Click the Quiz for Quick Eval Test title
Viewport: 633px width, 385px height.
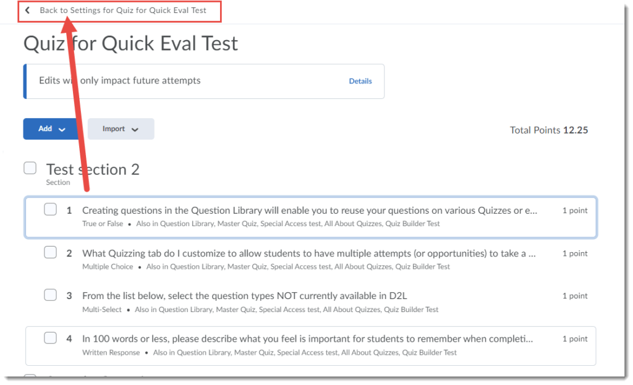pyautogui.click(x=131, y=43)
